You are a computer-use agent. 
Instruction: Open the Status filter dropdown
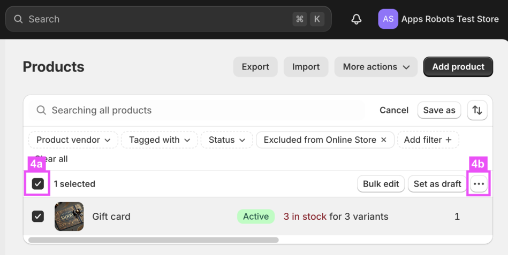(x=226, y=140)
